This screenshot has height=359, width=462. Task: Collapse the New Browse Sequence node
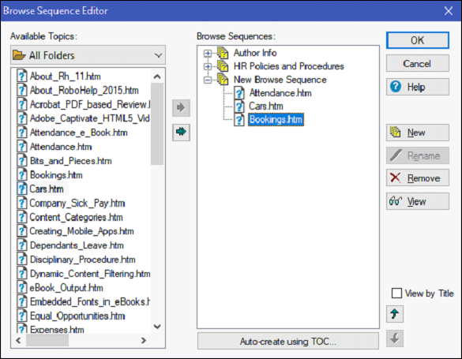pyautogui.click(x=208, y=80)
